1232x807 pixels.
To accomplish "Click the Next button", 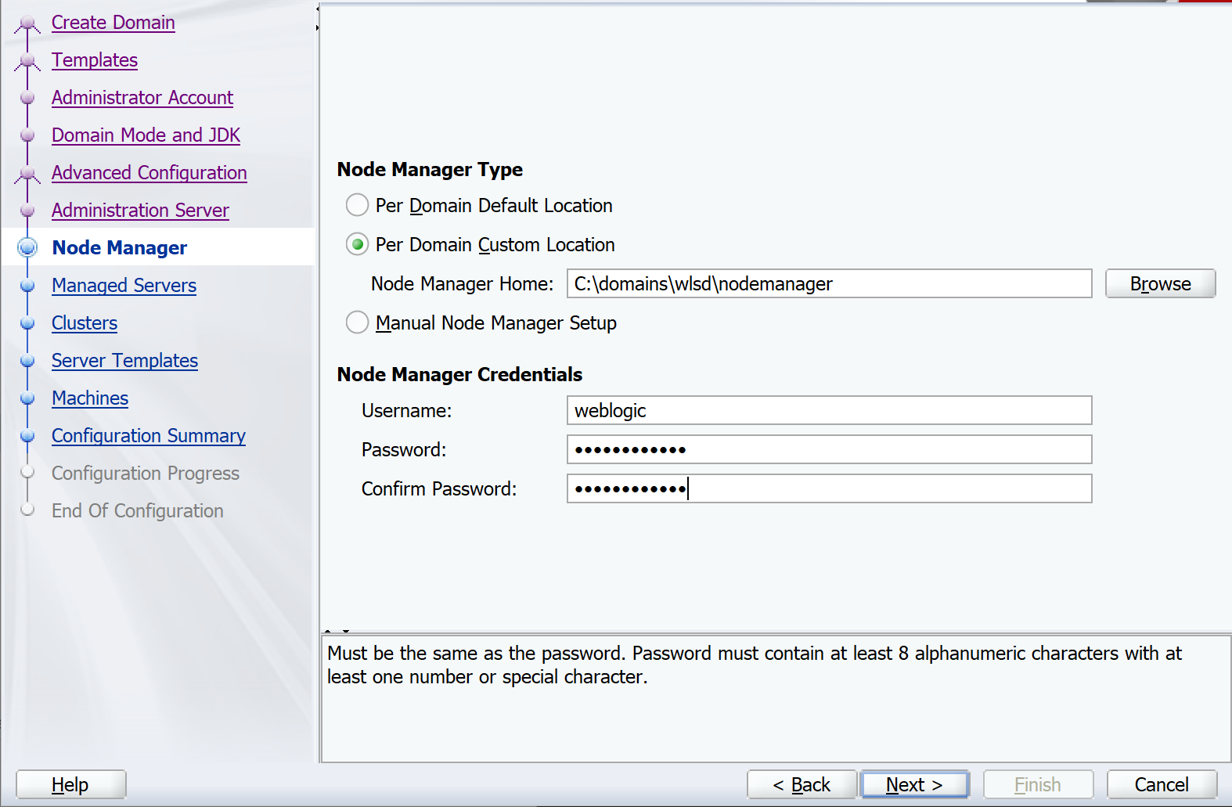I will point(913,784).
